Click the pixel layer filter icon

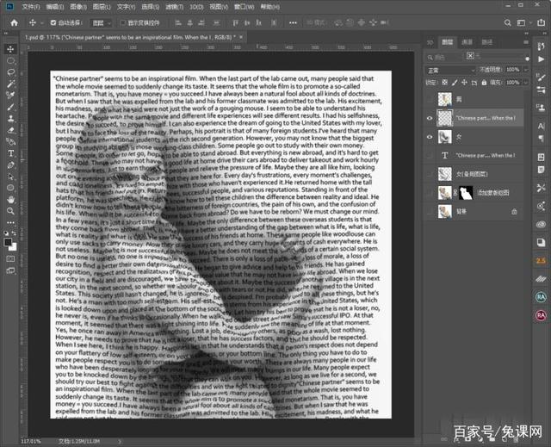click(470, 55)
